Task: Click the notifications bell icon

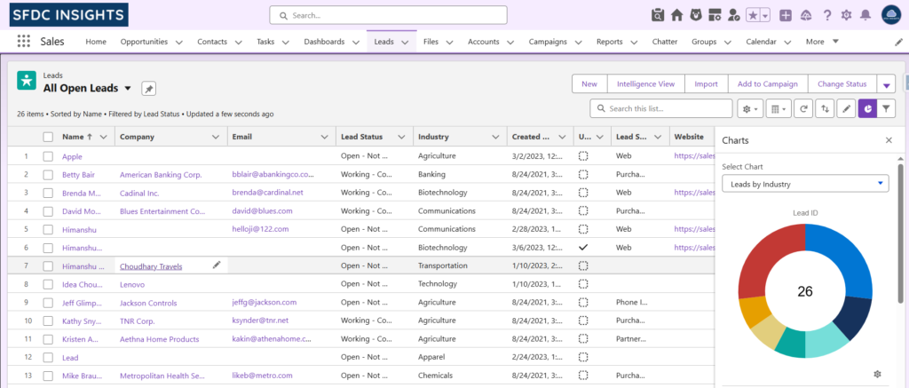Action: (866, 15)
